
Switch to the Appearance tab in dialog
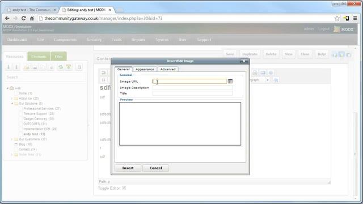145,69
